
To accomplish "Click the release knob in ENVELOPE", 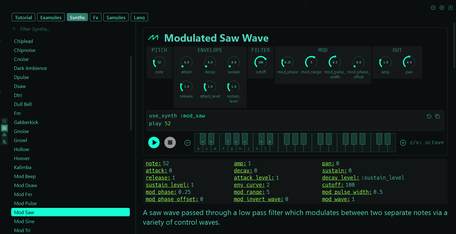I will 186,86.
